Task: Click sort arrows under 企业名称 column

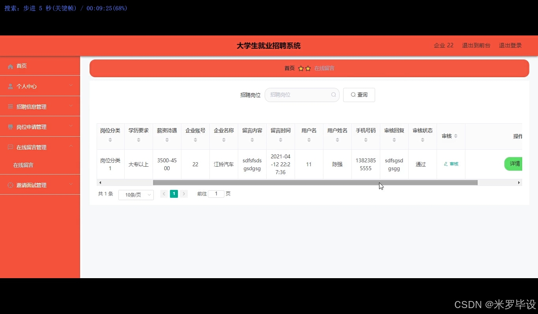Action: [x=224, y=140]
